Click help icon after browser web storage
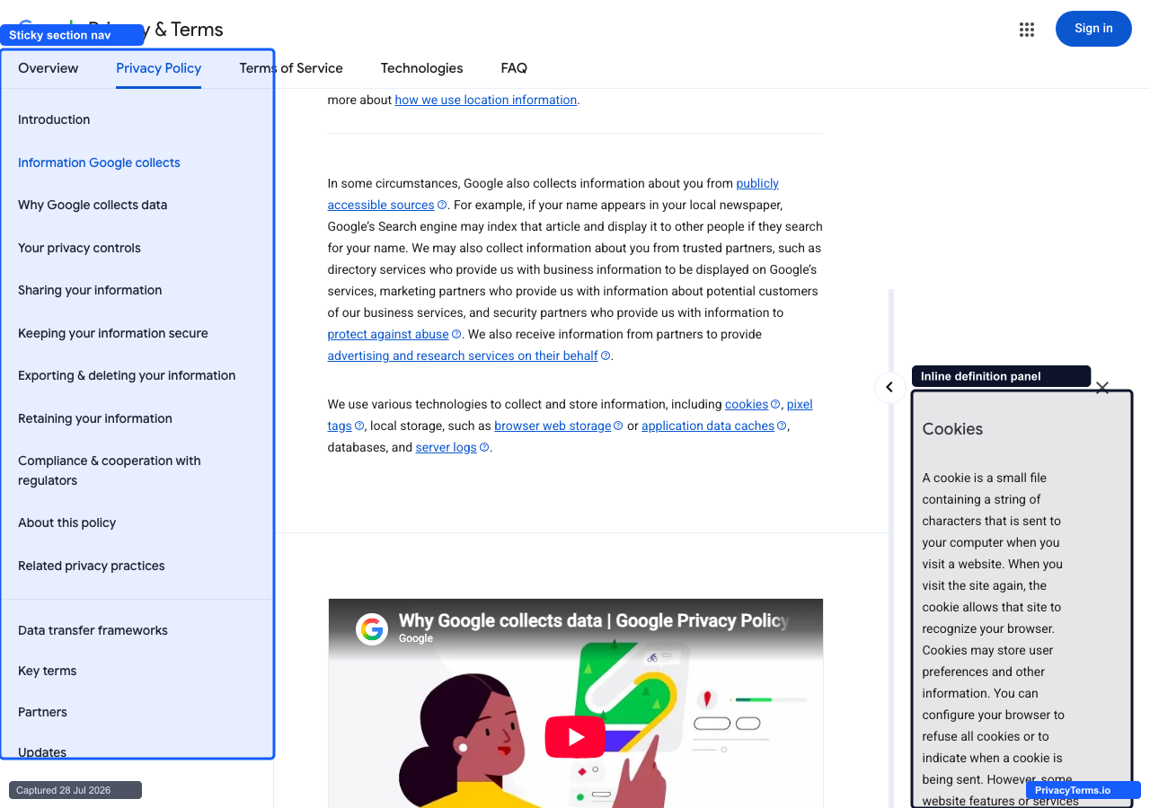The width and height of the screenshot is (1150, 808). [618, 426]
